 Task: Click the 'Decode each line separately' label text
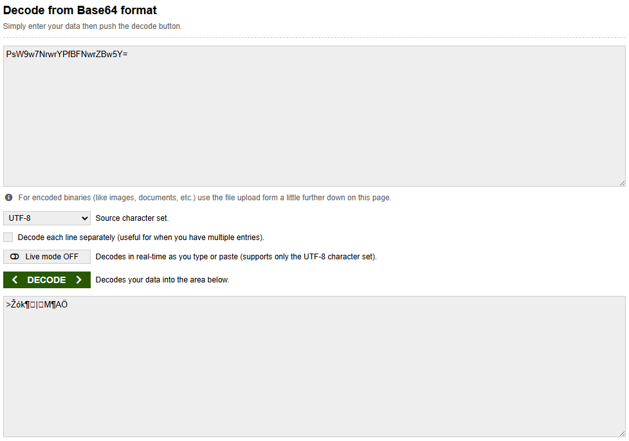click(x=141, y=238)
